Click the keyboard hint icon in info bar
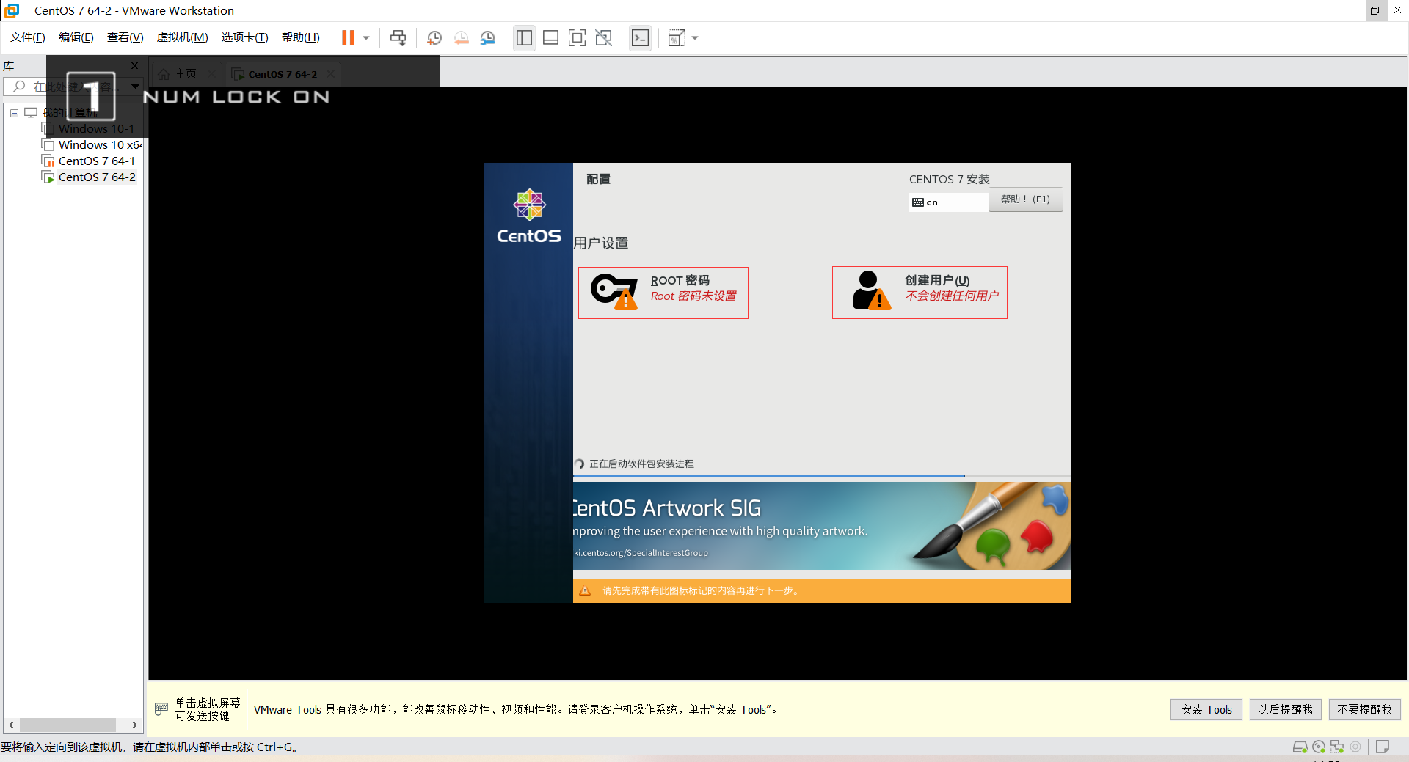 [x=161, y=709]
